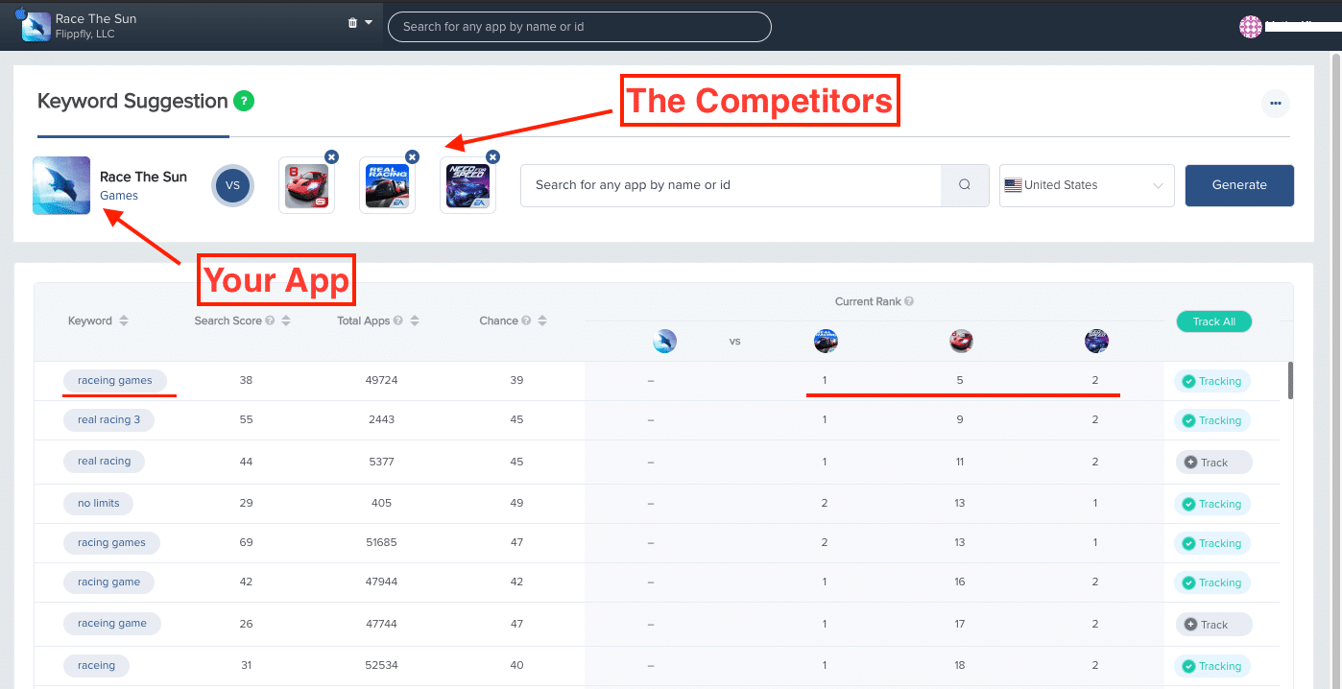Click the green help icon beside Keyword Suggestion
This screenshot has height=689, width=1342.
coord(244,101)
